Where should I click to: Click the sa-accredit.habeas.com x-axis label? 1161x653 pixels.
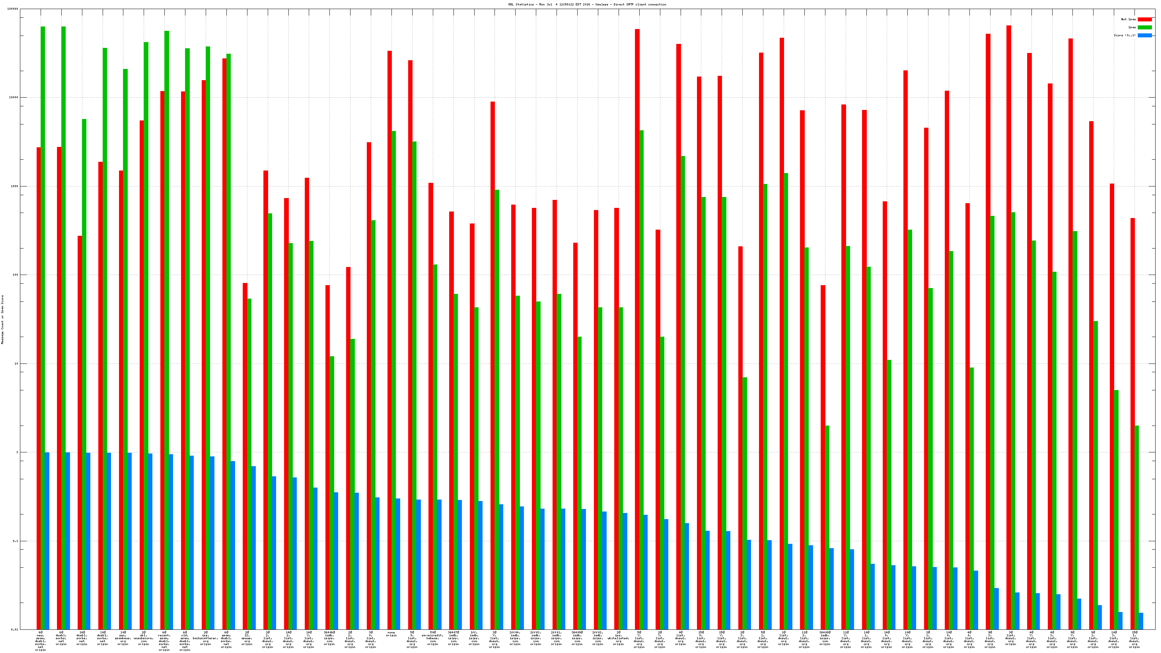[x=433, y=638]
